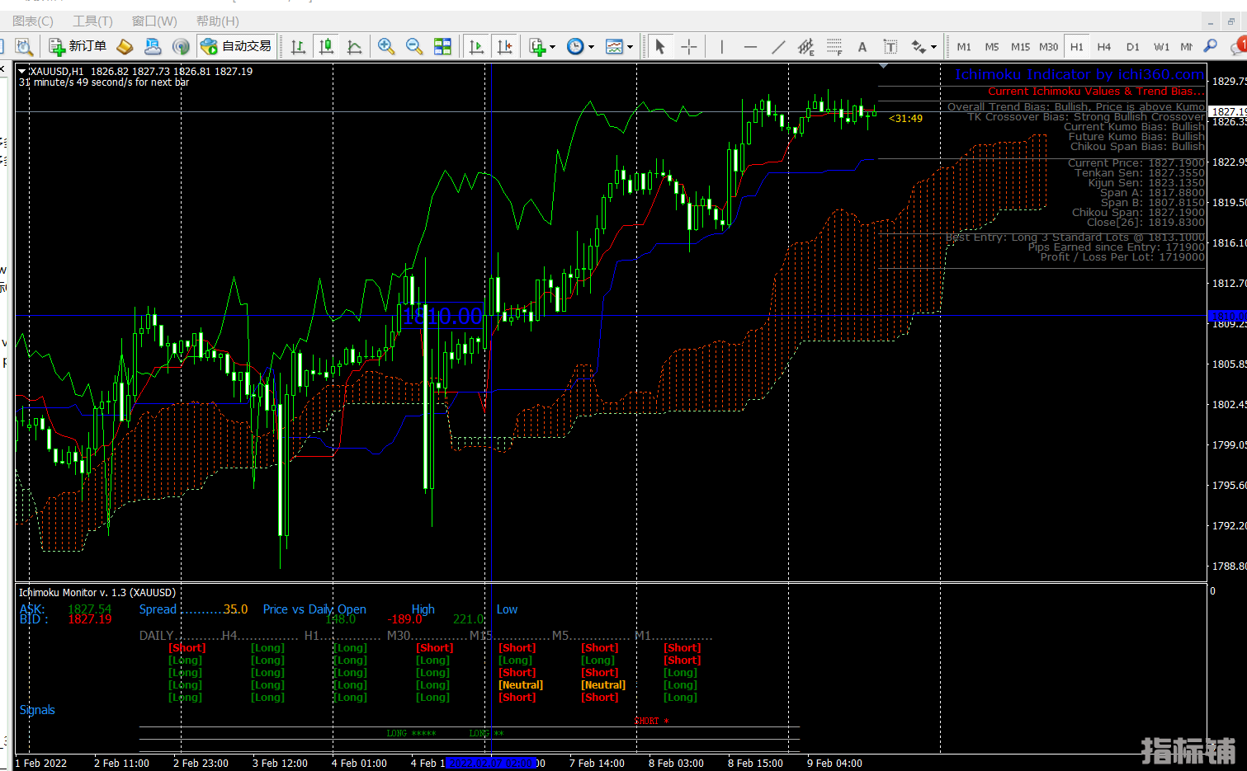Viewport: 1247px width, 771px height.
Task: Select the Crosshair tool
Action: [x=689, y=46]
